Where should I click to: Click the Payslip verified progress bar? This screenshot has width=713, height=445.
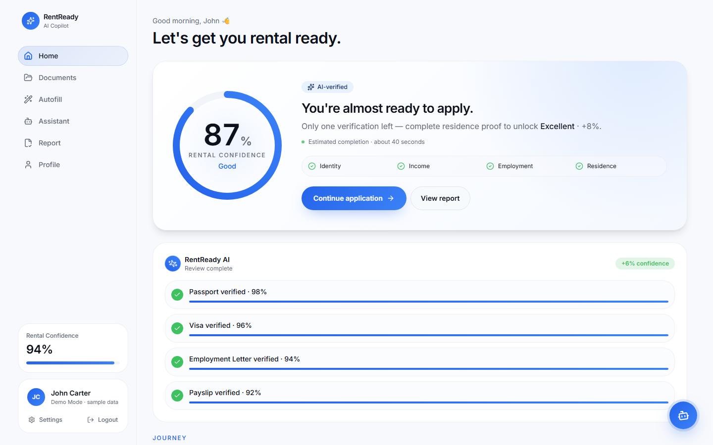click(x=429, y=402)
